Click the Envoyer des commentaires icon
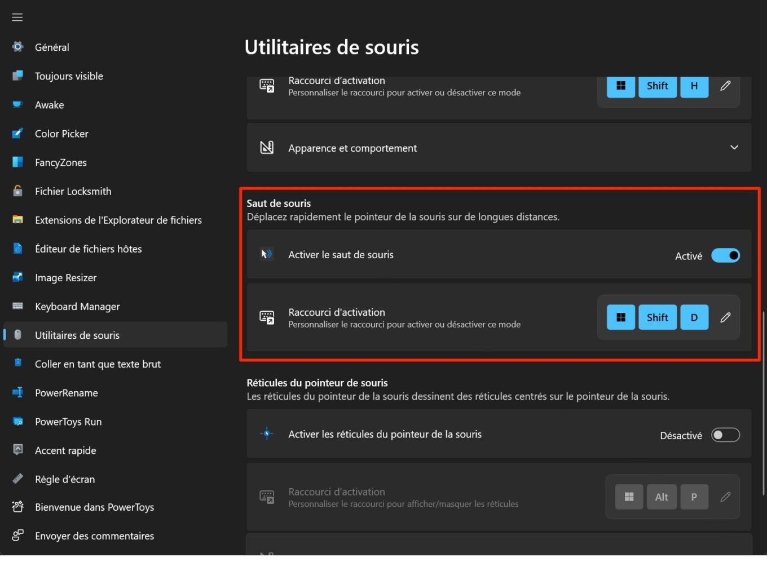This screenshot has width=767, height=575. click(x=18, y=535)
